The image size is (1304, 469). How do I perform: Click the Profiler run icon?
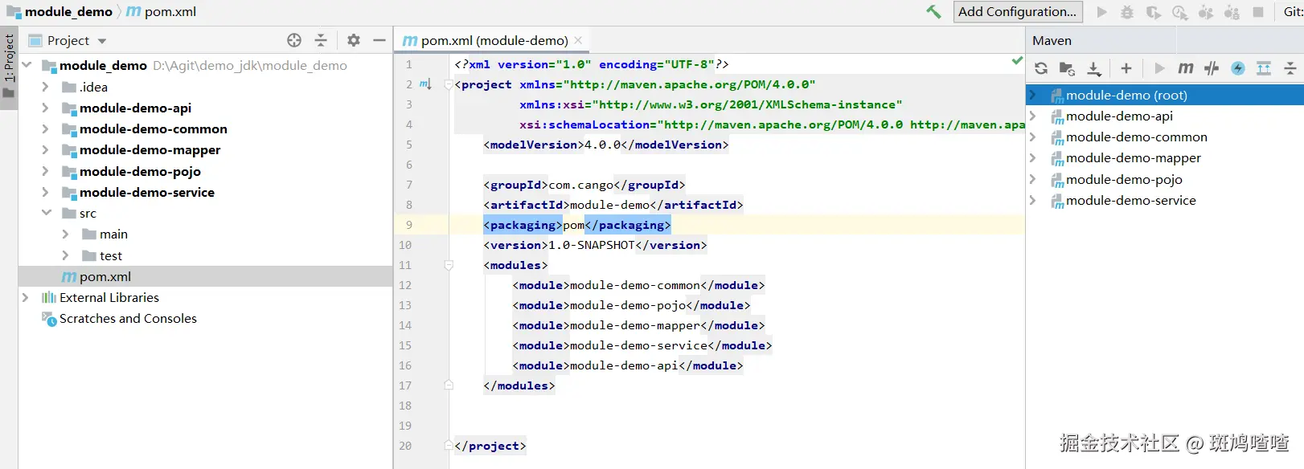coord(1180,12)
